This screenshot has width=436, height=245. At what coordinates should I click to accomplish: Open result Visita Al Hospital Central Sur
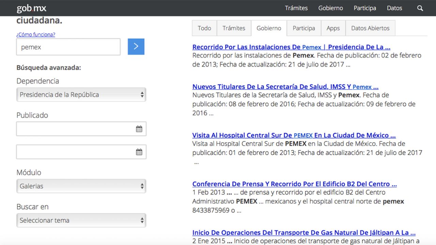pyautogui.click(x=294, y=135)
